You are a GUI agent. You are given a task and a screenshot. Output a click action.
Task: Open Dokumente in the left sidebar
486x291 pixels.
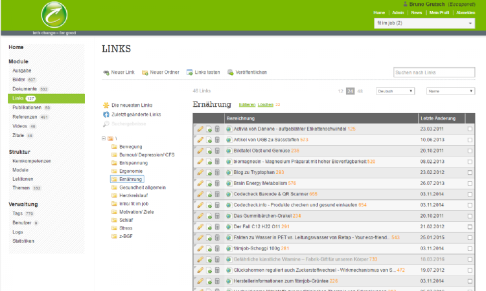25,89
